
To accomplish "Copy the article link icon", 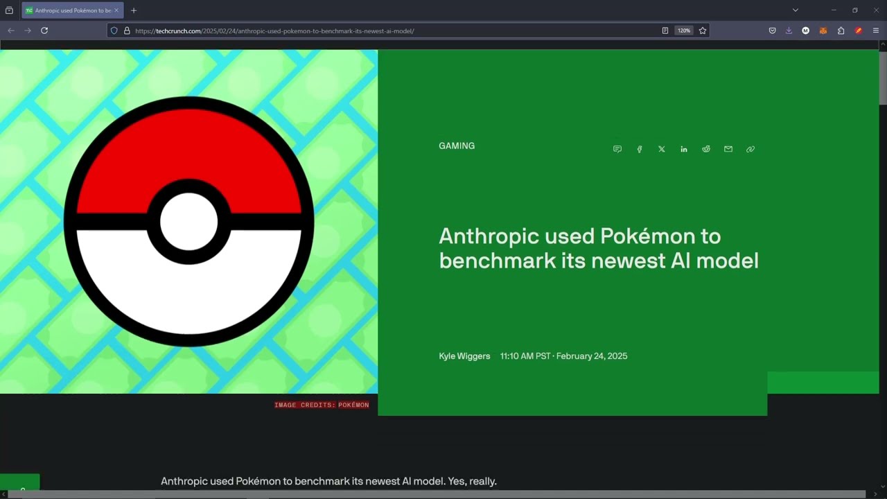I will (750, 149).
